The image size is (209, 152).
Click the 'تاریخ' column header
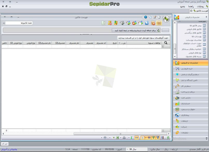(x=113, y=43)
